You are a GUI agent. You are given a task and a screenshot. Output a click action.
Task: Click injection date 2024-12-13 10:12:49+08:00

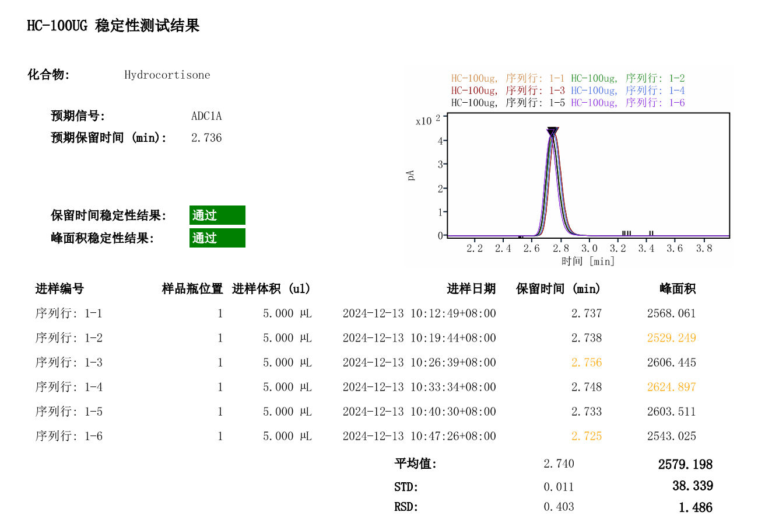coord(419,313)
